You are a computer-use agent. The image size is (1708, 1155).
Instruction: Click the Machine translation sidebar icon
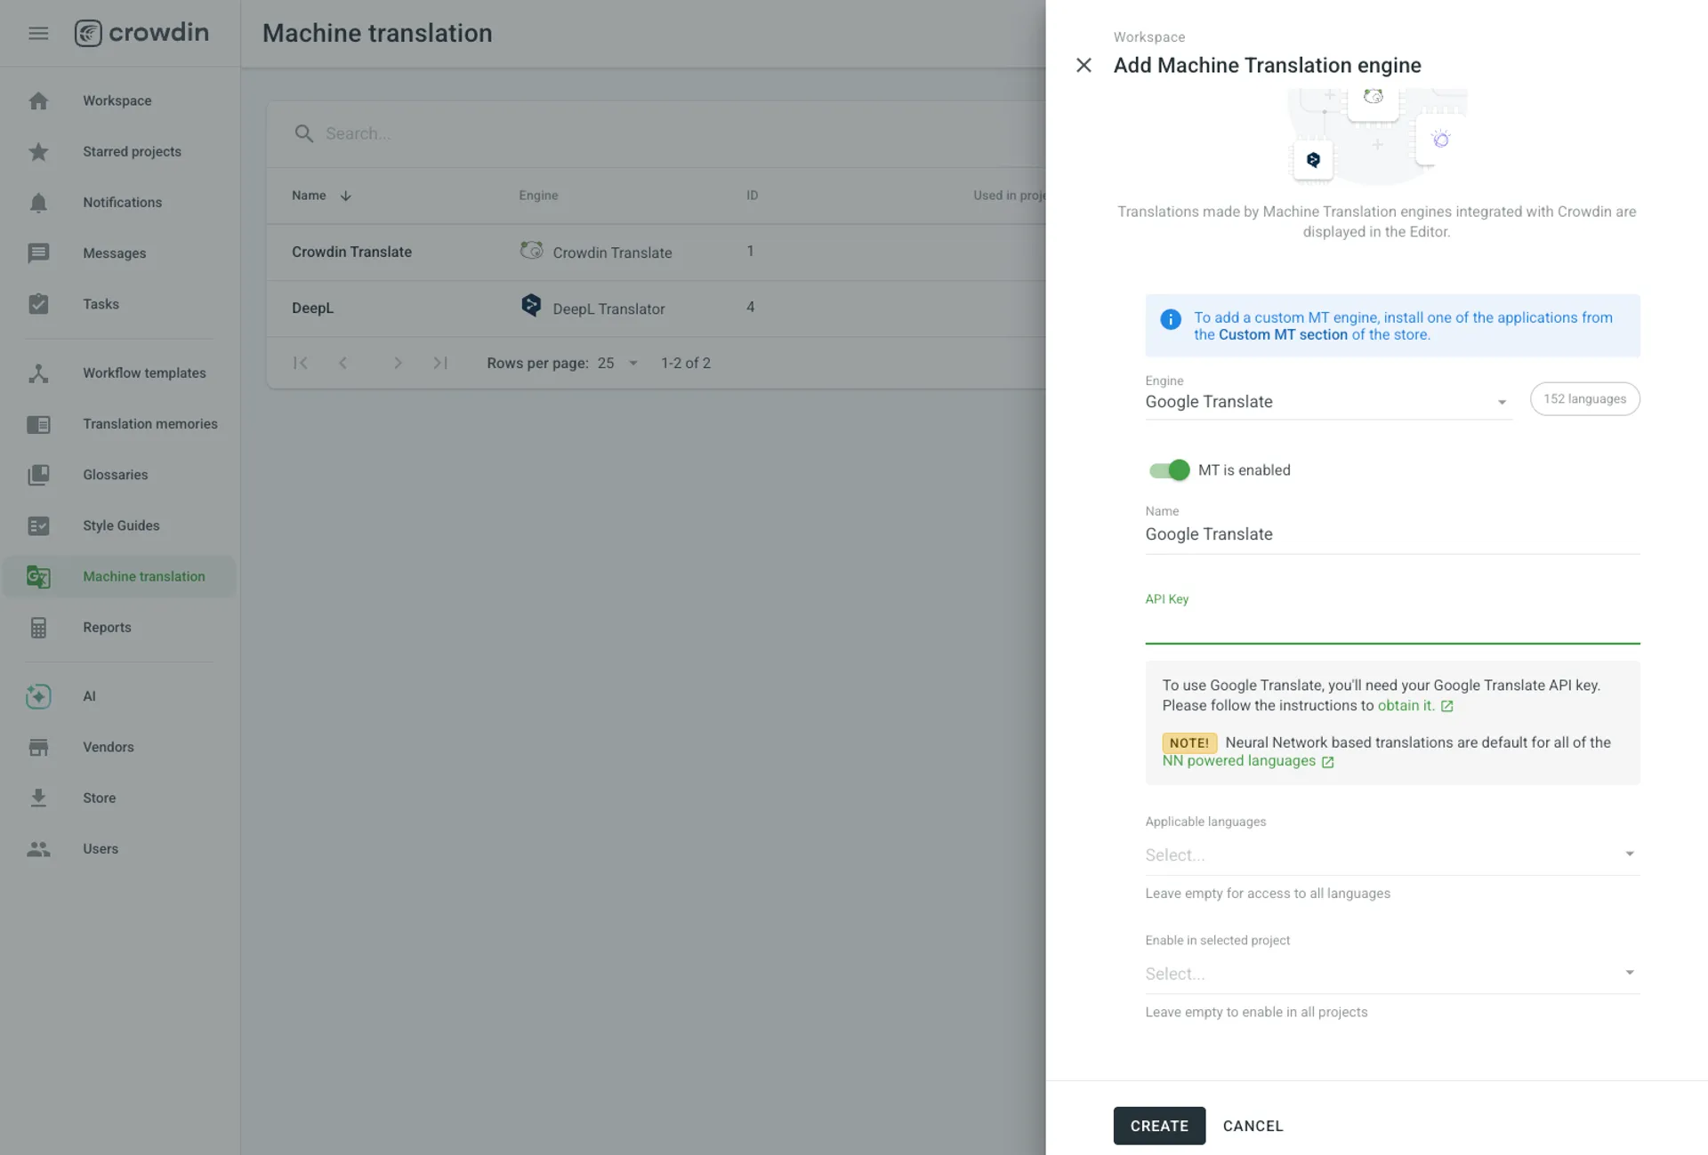coord(38,576)
